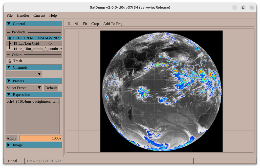Viewport: 260px width, 168px height.
Task: Click the map icon beside Lat/Lon Grid
Action: [15, 44]
